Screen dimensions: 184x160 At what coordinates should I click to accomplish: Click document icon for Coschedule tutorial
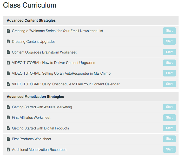pos(8,84)
